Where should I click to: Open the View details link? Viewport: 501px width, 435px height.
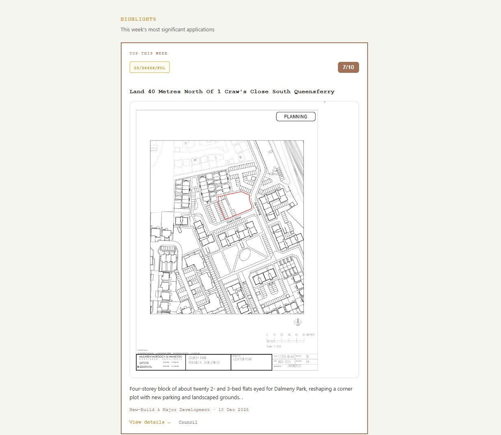tap(150, 422)
